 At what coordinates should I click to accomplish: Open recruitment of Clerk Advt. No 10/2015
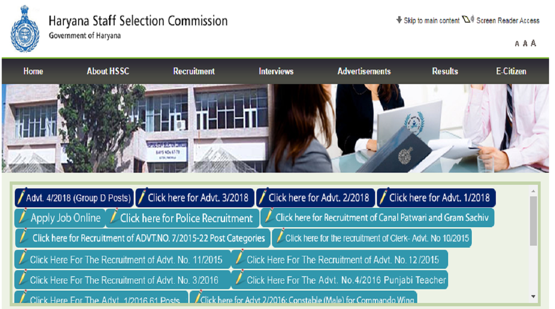tap(372, 238)
